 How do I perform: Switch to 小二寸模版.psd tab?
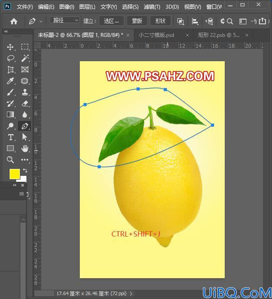pos(156,35)
